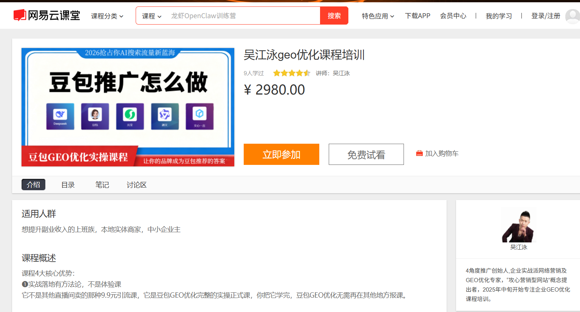Click the price ¥ 2980.00
Viewport: 580px width, 312px height.
pyautogui.click(x=274, y=90)
